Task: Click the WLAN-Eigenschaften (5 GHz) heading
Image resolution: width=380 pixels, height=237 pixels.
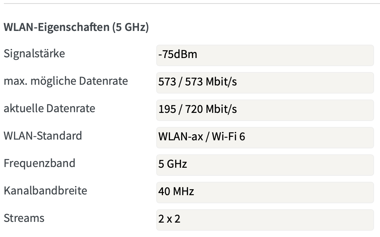Action: click(x=76, y=27)
